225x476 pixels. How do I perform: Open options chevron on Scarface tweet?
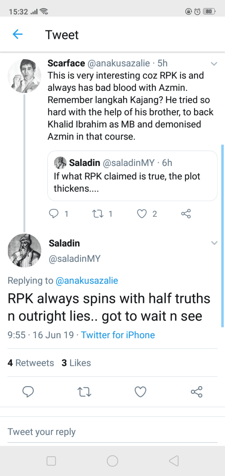pos(214,64)
